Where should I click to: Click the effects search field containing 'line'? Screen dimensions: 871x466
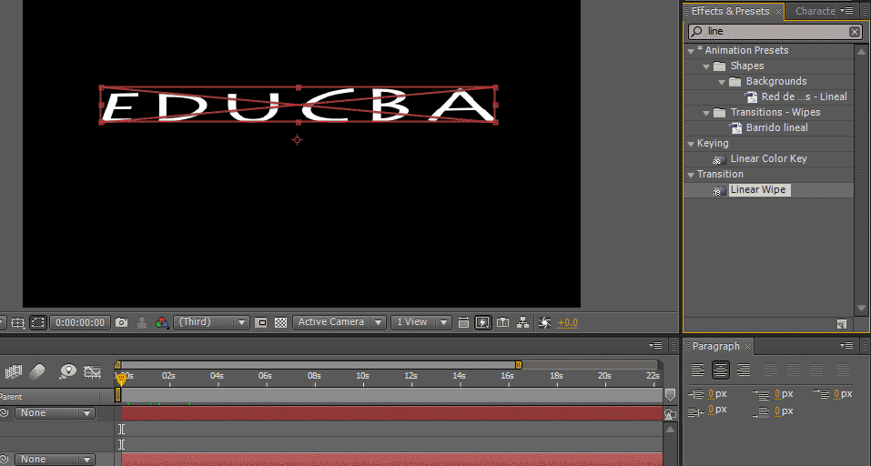coord(775,32)
